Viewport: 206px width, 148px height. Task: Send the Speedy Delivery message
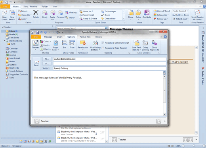coord(36,63)
